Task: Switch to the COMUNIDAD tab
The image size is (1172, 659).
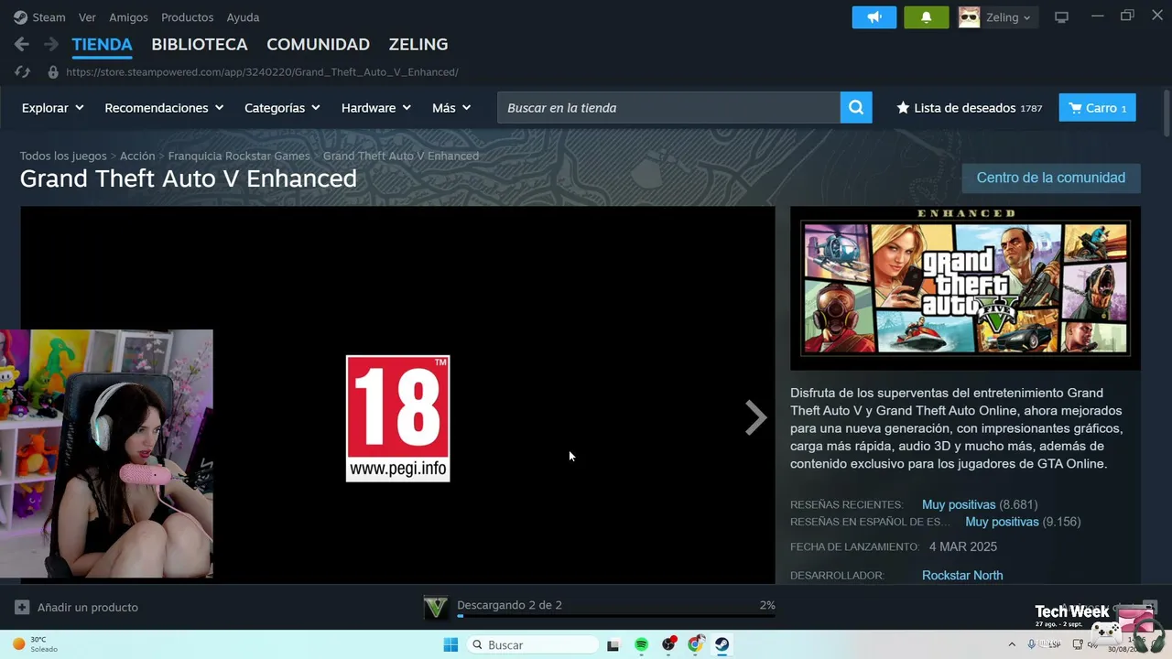Action: (x=318, y=44)
